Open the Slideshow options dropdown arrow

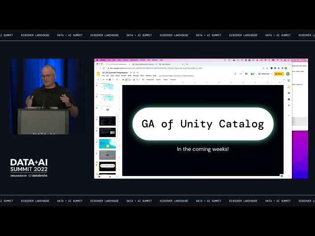272,74
